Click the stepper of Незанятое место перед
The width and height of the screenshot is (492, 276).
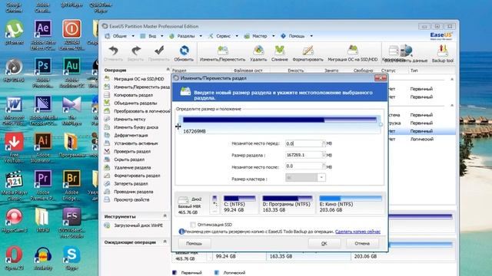pyautogui.click(x=324, y=143)
